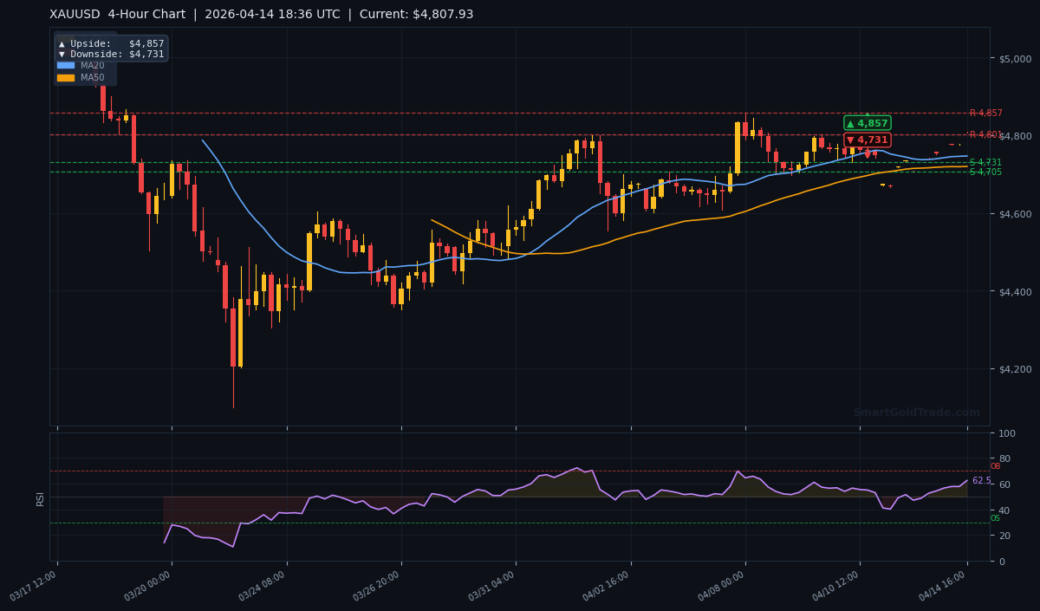Click the red down-arrow marker below the 4,731 badge
The height and width of the screenshot is (611, 1040).
[868, 153]
